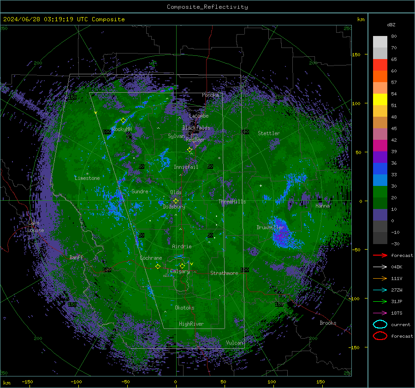Viewport: 415px width, 388px height.
Task: Click the RockyMH label on map
Action: tap(122, 129)
